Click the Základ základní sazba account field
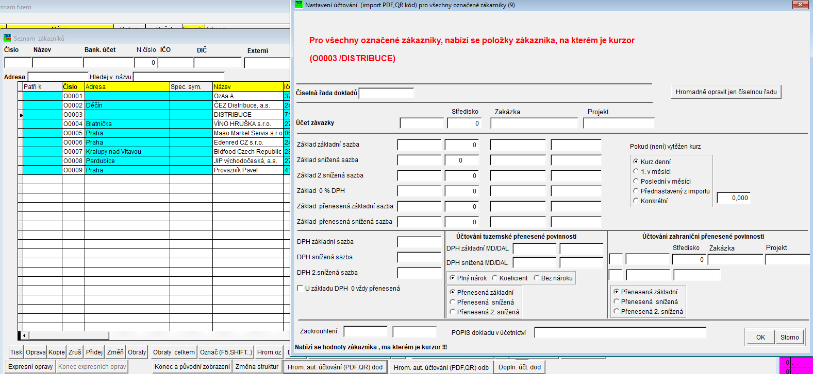Screen dimensions: 813x374 (x=419, y=145)
